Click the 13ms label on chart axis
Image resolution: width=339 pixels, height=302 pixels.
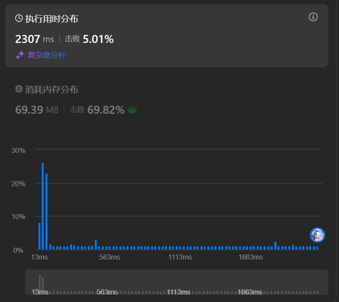click(39, 257)
